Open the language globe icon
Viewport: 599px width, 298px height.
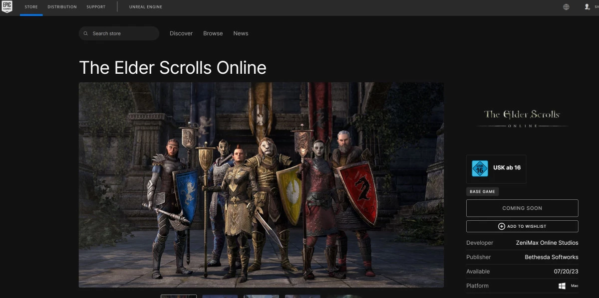pos(566,7)
